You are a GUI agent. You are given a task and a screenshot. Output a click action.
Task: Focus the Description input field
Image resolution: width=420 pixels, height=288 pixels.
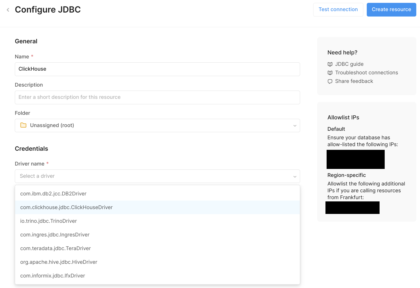157,97
